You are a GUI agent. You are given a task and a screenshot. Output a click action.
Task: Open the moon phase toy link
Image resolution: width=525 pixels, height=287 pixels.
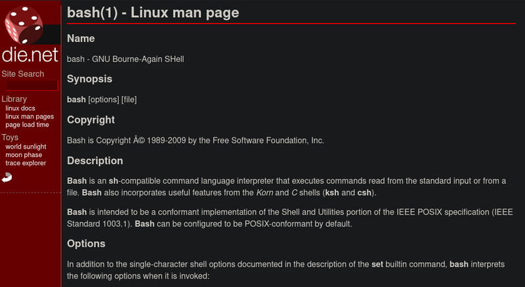[x=23, y=154]
